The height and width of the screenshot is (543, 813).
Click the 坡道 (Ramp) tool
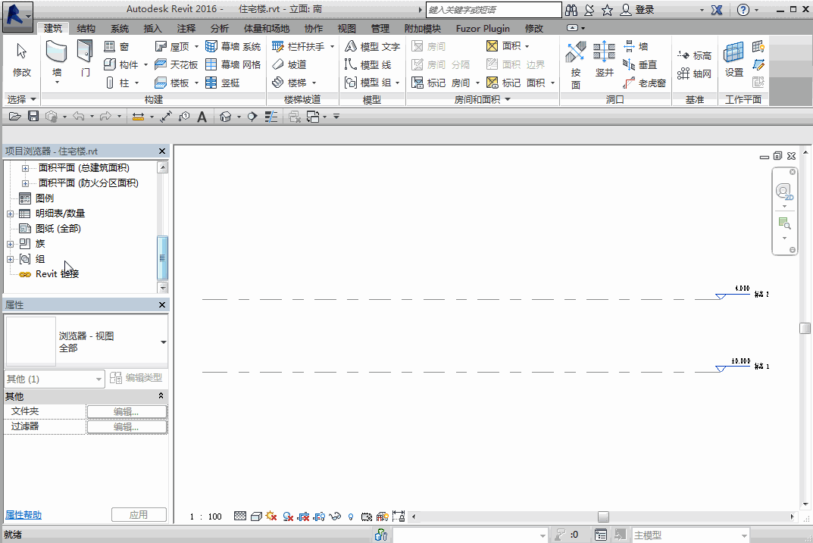(x=289, y=65)
